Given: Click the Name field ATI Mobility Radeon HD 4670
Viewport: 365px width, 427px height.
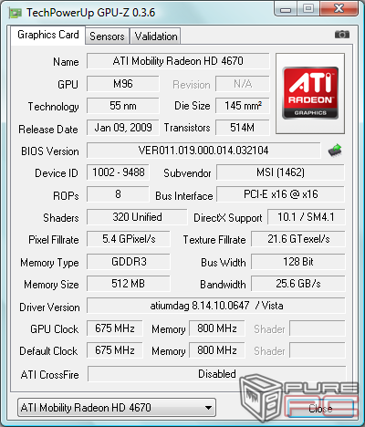Looking at the screenshot, I should [178, 61].
